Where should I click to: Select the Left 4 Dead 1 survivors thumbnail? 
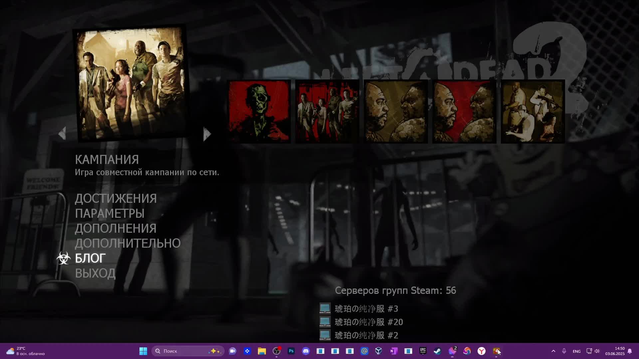click(533, 112)
